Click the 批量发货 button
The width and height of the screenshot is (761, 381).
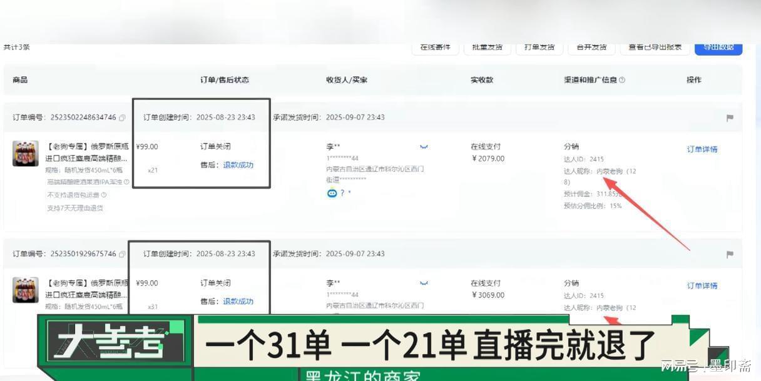[x=487, y=47]
